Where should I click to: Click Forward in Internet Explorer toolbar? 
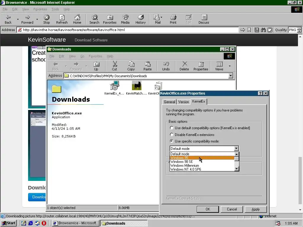pyautogui.click(x=27, y=19)
